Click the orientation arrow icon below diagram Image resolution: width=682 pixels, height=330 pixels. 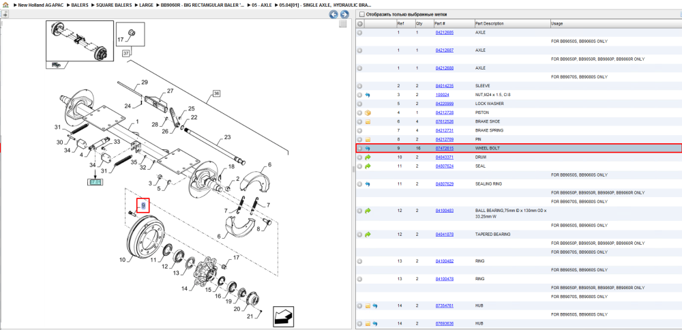[284, 316]
